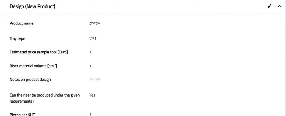Click the riser production question label

coord(45,95)
